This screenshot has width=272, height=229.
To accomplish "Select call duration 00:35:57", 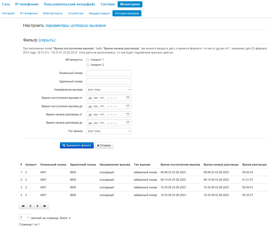I will pyautogui.click(x=248, y=195).
